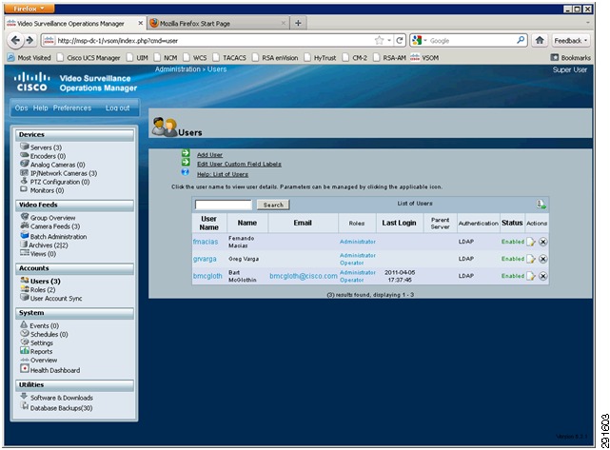Click in the user search text field
Viewport: 610px width, 450px height.
pos(224,205)
